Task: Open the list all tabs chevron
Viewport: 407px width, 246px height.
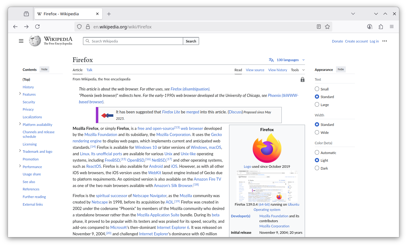Action: [353, 14]
